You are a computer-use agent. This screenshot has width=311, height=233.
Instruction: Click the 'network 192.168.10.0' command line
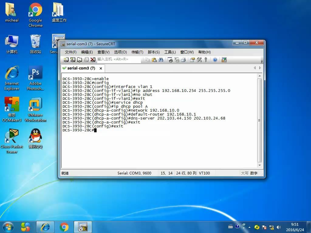coord(121,110)
